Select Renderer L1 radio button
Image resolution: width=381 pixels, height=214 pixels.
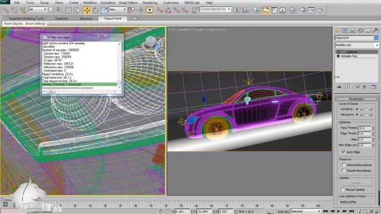(x=357, y=109)
